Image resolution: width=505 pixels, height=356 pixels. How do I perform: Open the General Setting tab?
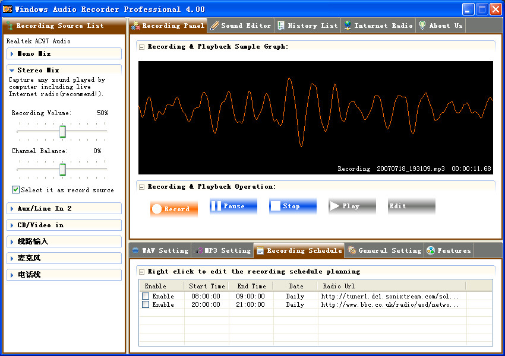click(x=384, y=250)
